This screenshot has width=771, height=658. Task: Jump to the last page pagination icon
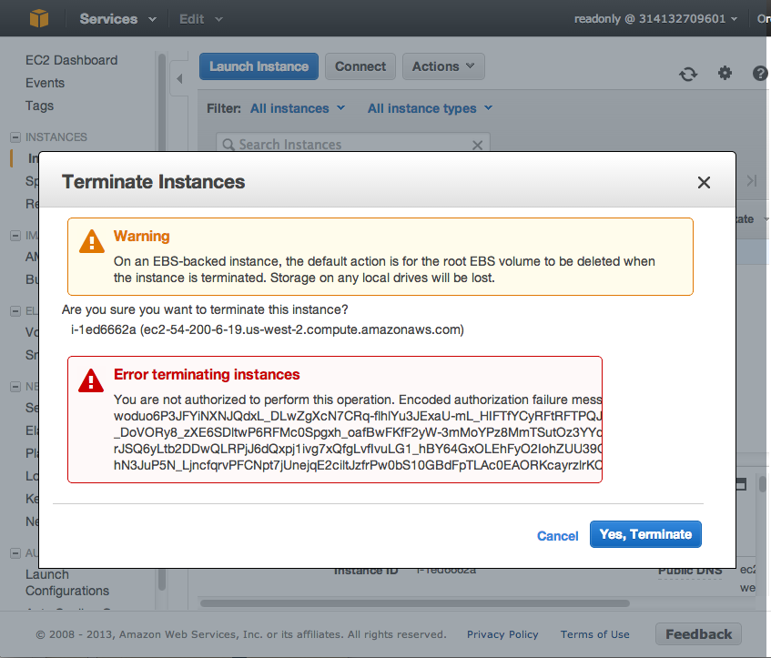click(x=754, y=180)
